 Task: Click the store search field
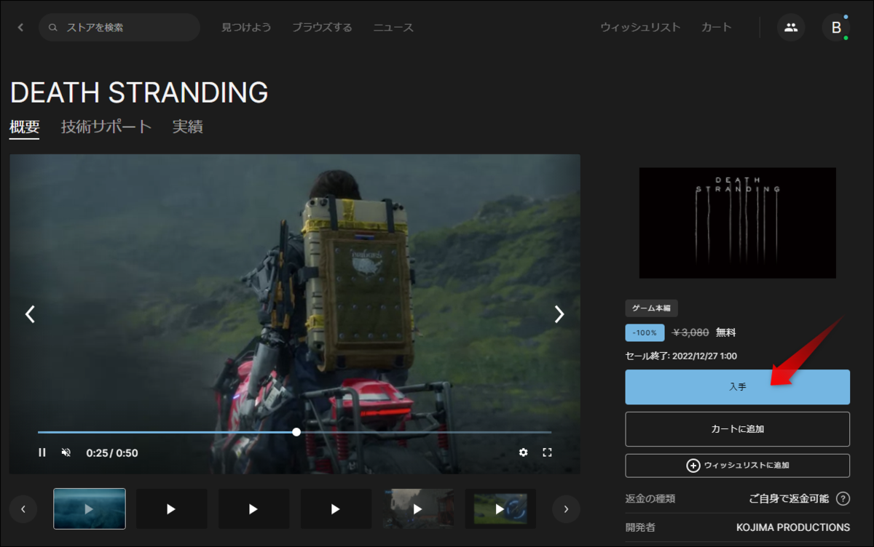tap(119, 28)
